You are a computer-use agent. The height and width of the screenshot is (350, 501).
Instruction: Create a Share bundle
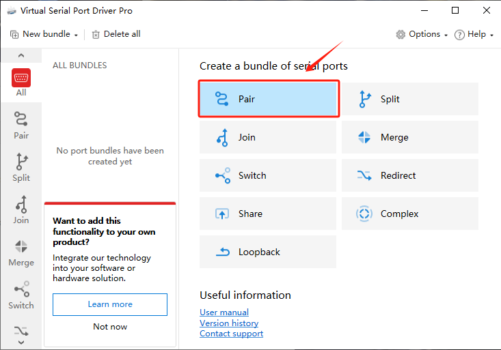click(x=268, y=214)
